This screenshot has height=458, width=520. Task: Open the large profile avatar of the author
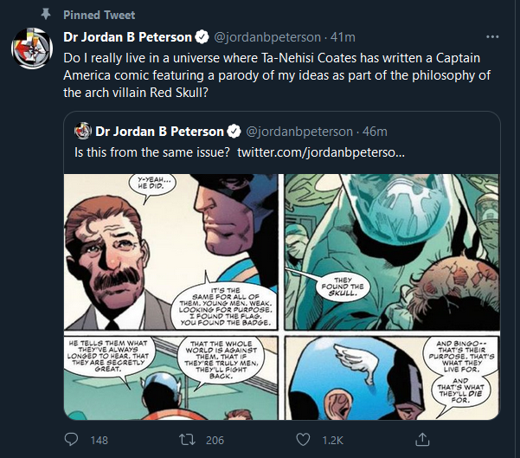tap(32, 48)
